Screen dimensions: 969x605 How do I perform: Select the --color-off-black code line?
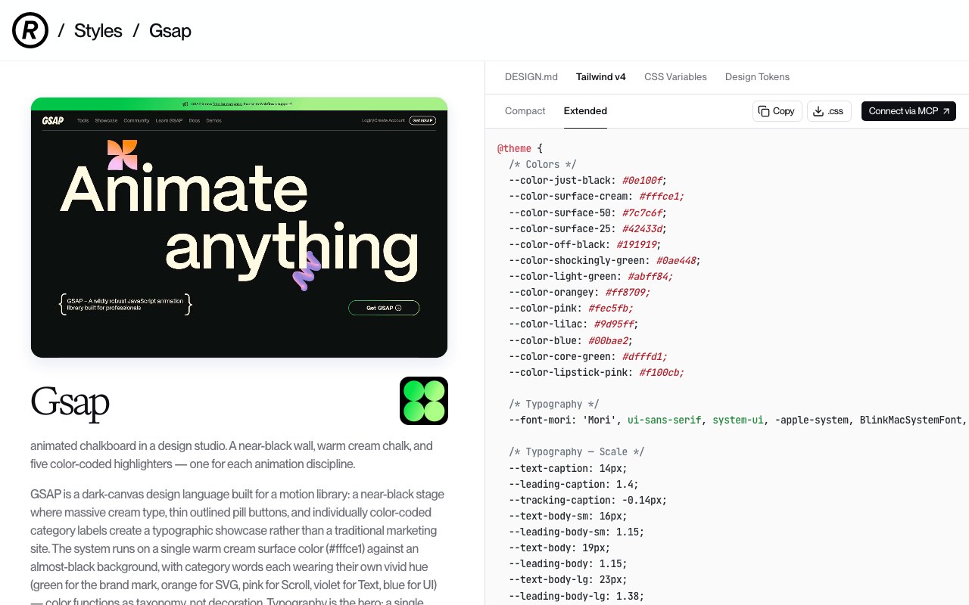[x=585, y=244]
